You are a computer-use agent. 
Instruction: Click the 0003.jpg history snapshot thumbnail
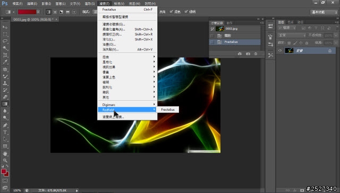(x=219, y=29)
